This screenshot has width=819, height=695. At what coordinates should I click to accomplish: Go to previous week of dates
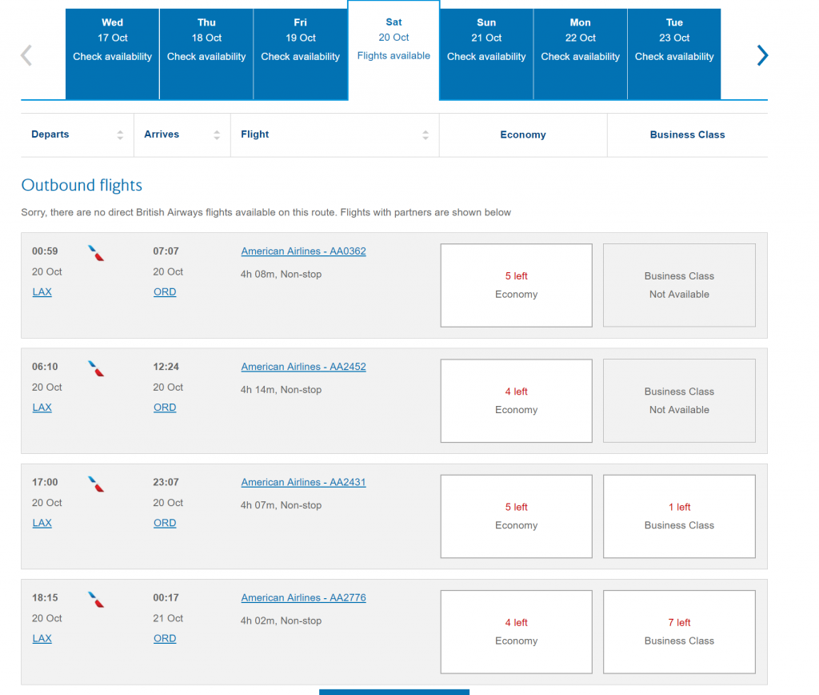click(x=26, y=55)
